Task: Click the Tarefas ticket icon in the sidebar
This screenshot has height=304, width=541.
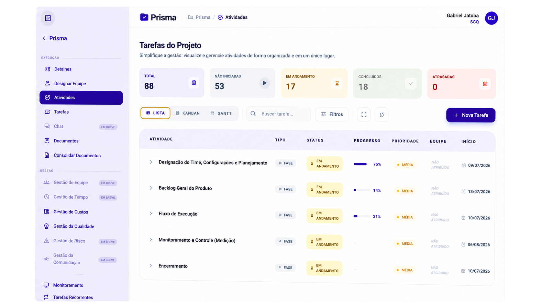Action: click(47, 112)
